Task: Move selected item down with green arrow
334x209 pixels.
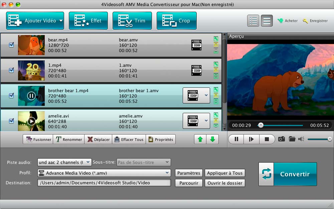Action: 212,140
